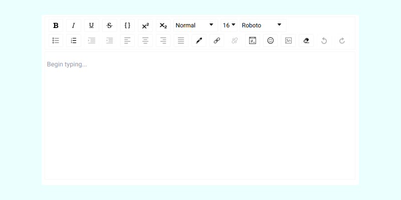Toggle bold formatting

coord(56,25)
